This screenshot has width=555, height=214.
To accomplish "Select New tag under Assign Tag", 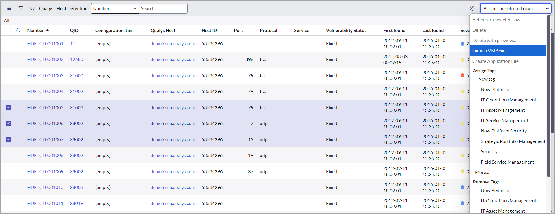I will pos(487,79).
